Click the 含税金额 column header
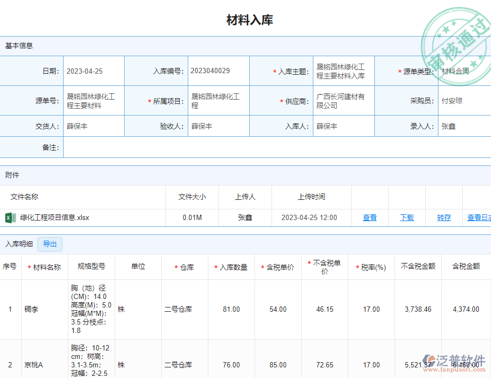The image size is (491, 378). [466, 266]
